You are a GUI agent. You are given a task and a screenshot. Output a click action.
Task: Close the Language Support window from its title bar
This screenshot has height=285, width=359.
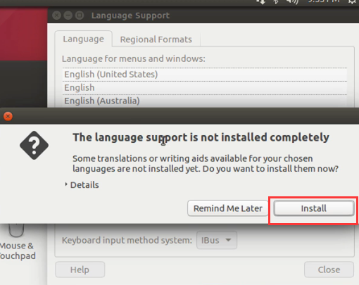point(56,15)
